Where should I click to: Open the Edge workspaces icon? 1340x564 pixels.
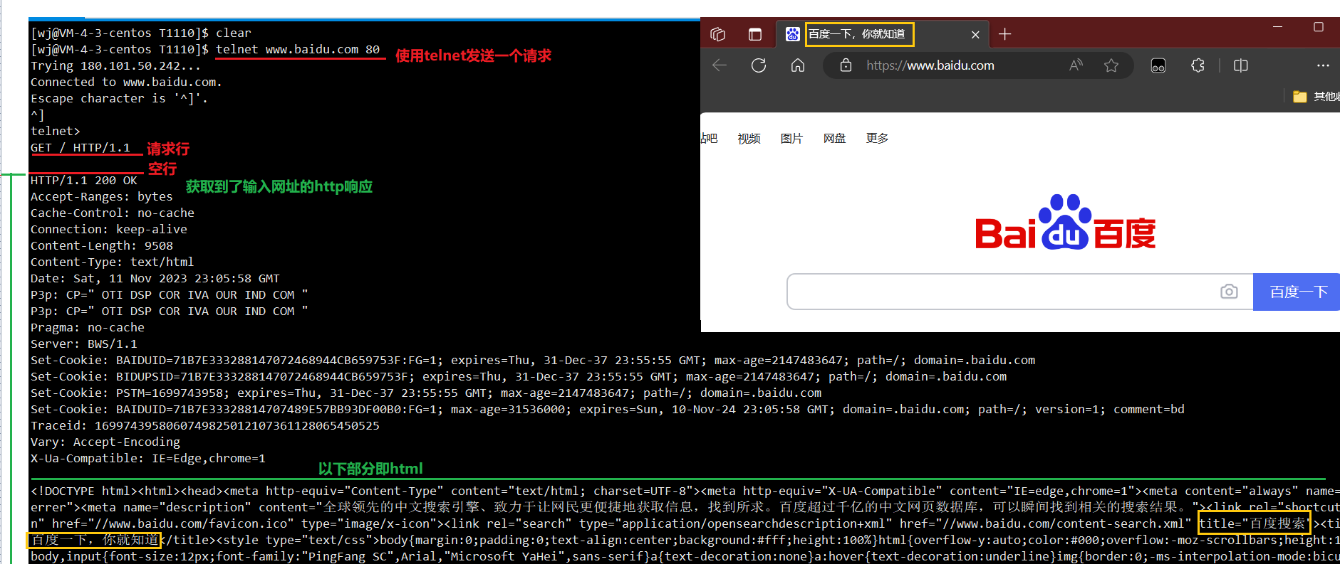(x=718, y=34)
